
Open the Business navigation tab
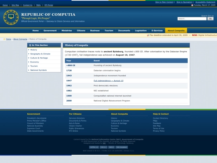coord(95,31)
